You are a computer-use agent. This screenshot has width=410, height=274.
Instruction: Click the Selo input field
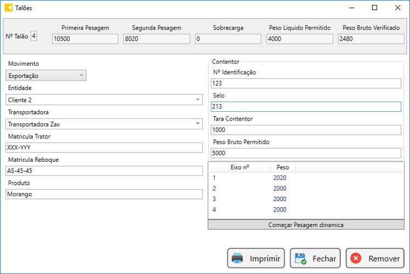click(x=306, y=106)
